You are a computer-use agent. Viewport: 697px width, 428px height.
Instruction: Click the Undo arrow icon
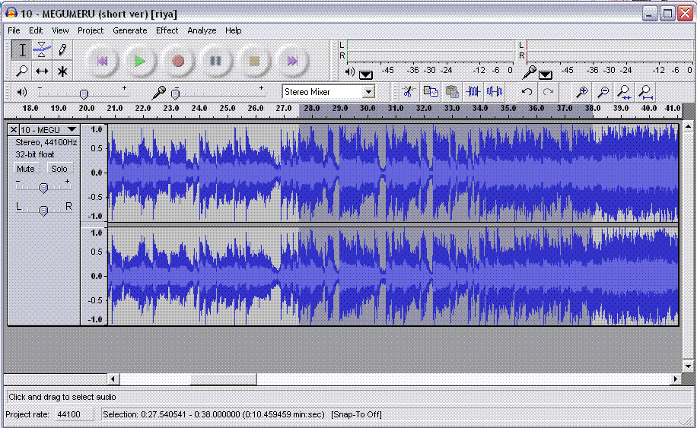[x=527, y=92]
